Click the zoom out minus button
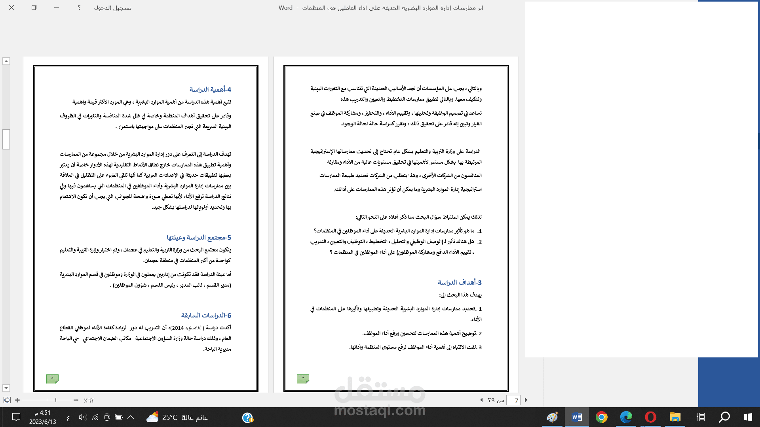The height and width of the screenshot is (427, 760). 76,400
